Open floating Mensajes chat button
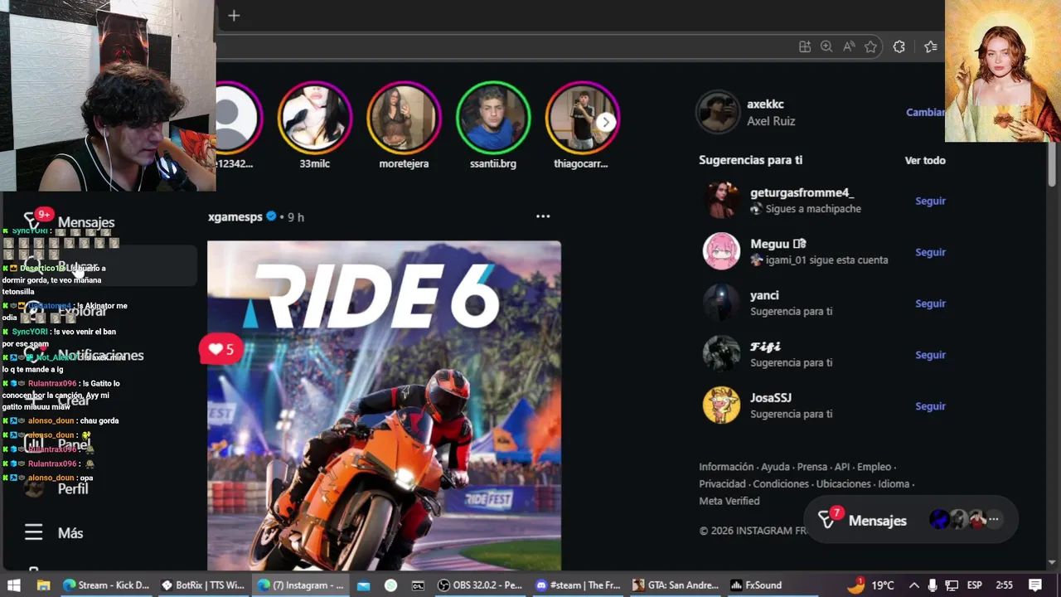 911,520
